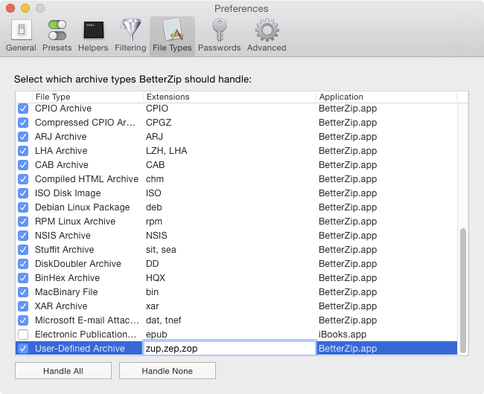Image resolution: width=484 pixels, height=394 pixels.
Task: Sort by the File Type column header
Action: coord(87,97)
